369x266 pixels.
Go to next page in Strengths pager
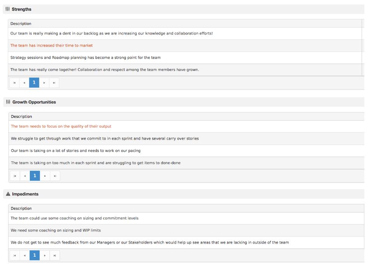(x=44, y=83)
